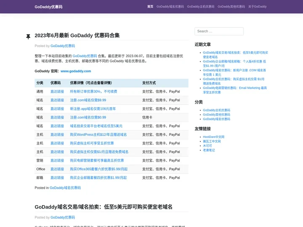Image resolution: width=303 pixels, height=227 pixels.
Task: Open 购买企业邮箱套餐四折优惠$1.99/月起 link
Action: click(98, 178)
